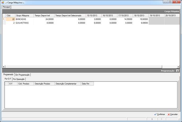Image resolution: width=182 pixels, height=122 pixels.
Task: Minimize the Carga Máquina window
Action: [165, 2]
